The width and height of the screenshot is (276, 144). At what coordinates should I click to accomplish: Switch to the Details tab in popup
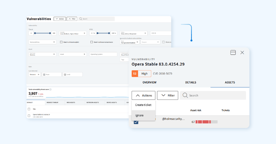pyautogui.click(x=191, y=82)
